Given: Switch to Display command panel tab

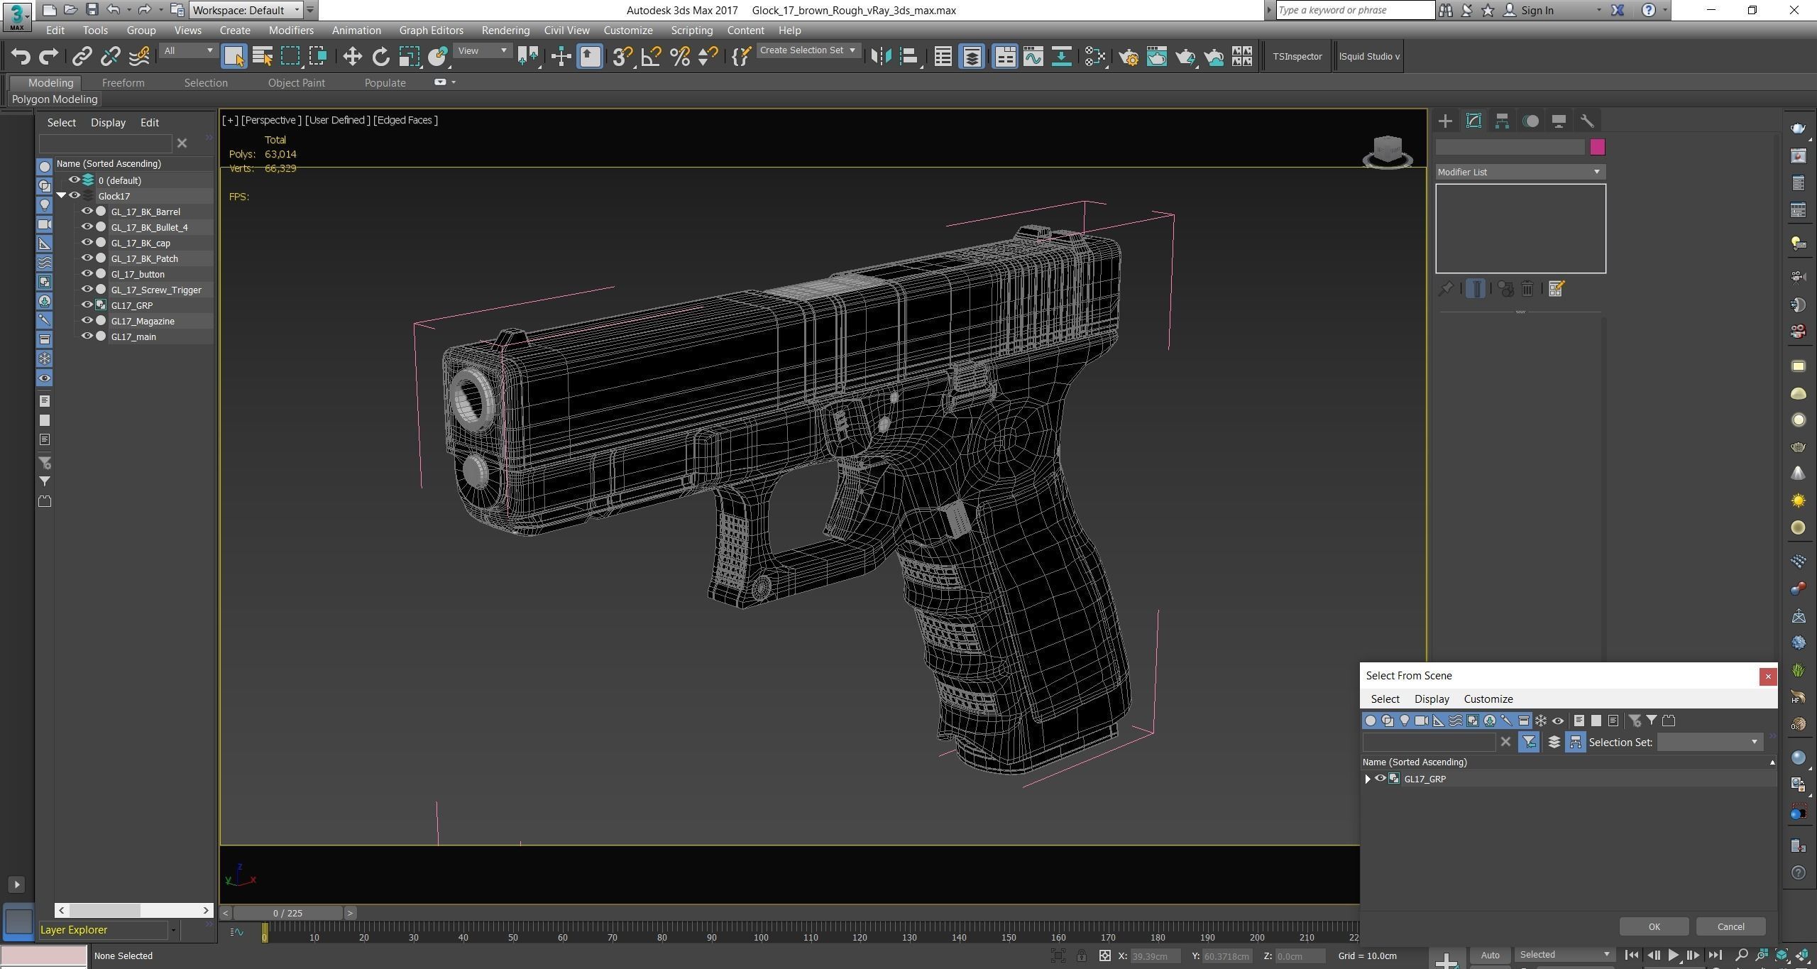Looking at the screenshot, I should [x=1559, y=121].
